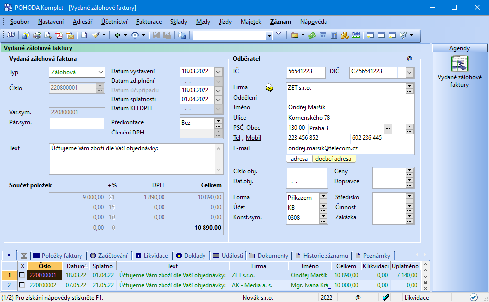Click the gold coins toolbar icon

(x=345, y=35)
